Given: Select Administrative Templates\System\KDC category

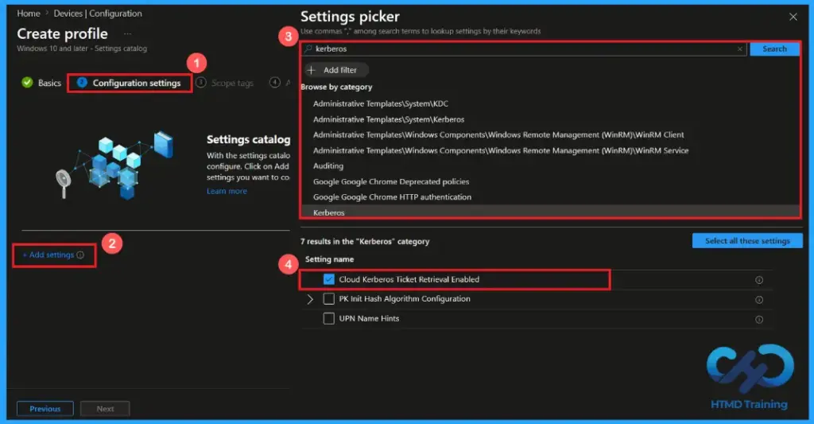Looking at the screenshot, I should coord(381,104).
